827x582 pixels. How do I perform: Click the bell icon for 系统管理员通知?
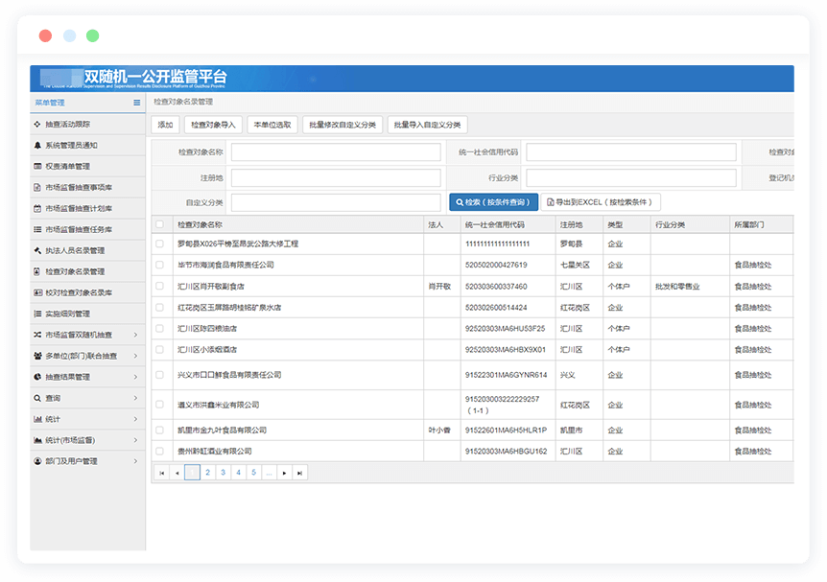(36, 146)
